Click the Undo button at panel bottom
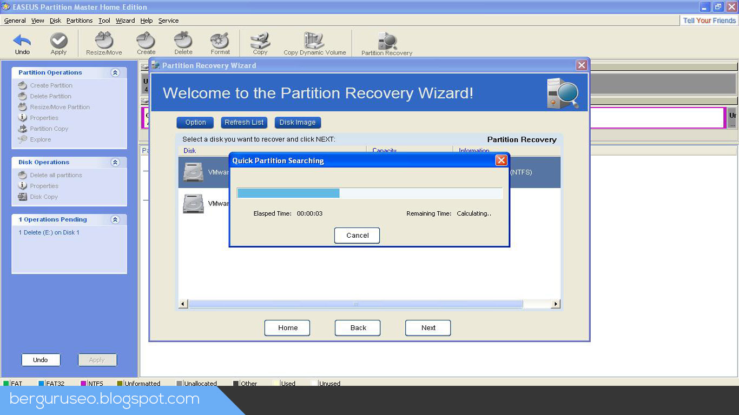 click(x=41, y=360)
